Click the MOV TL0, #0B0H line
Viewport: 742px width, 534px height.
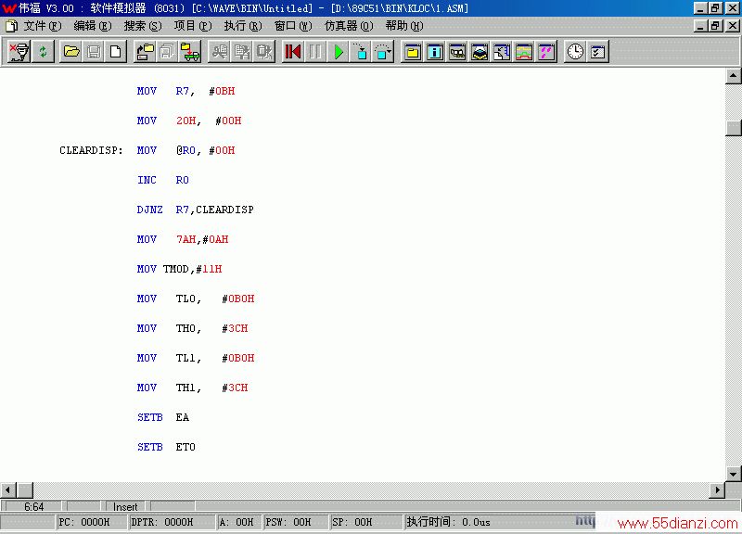(x=196, y=299)
